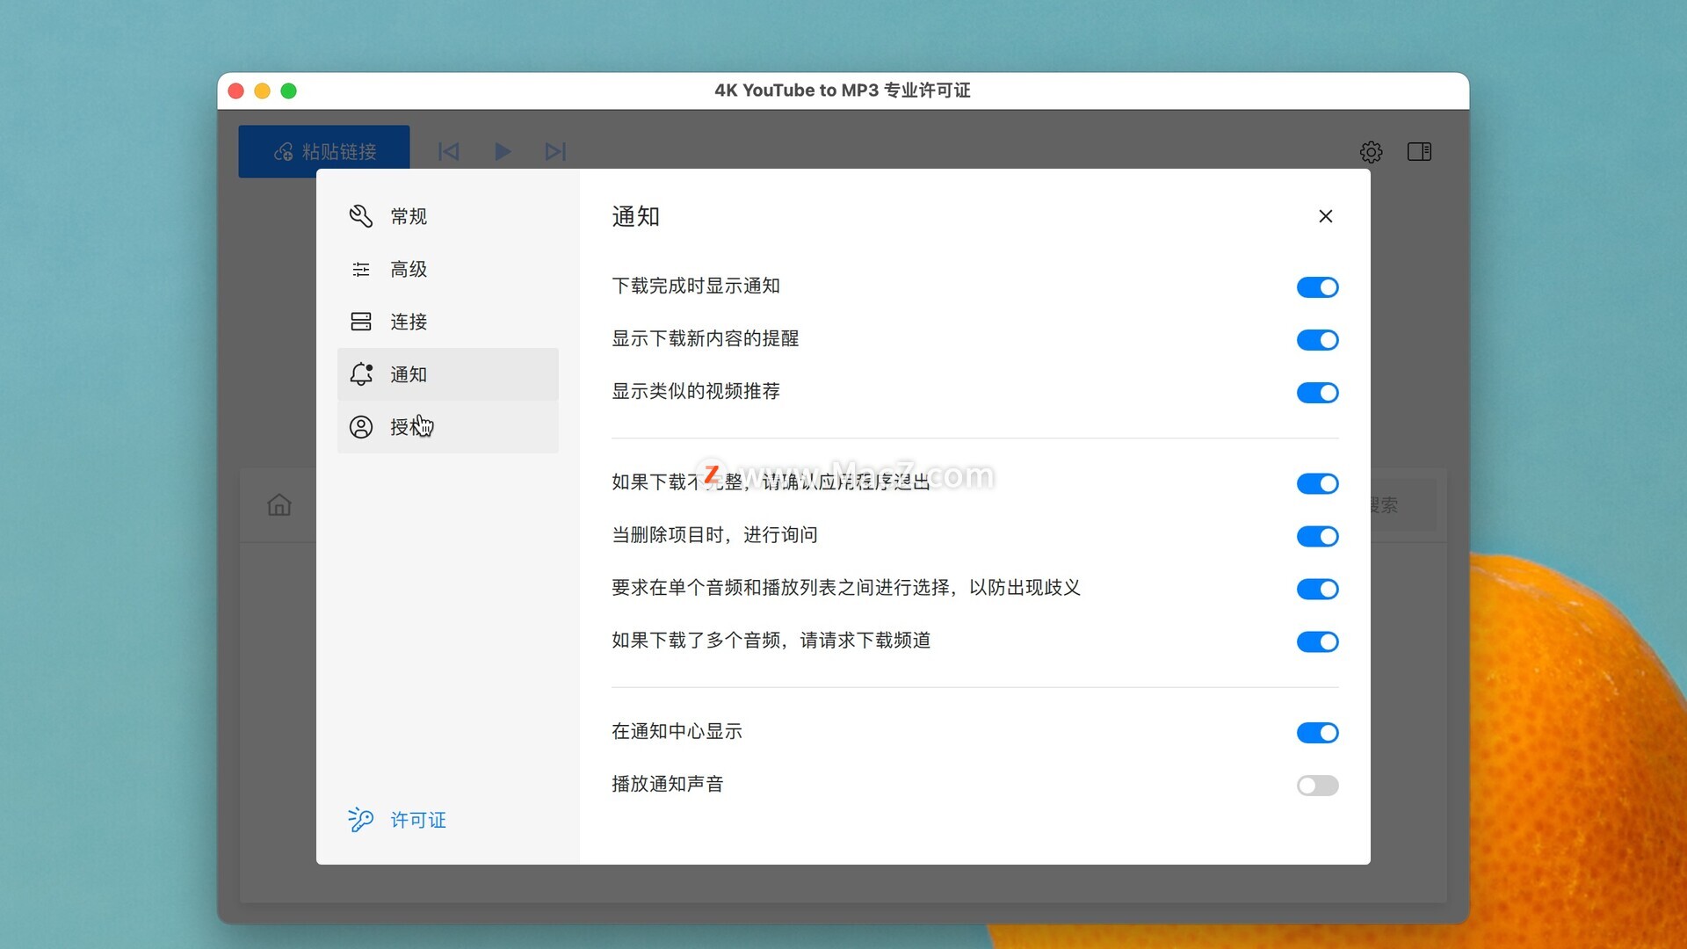Open the 连接 connection settings tab
The width and height of the screenshot is (1687, 949).
pos(448,322)
